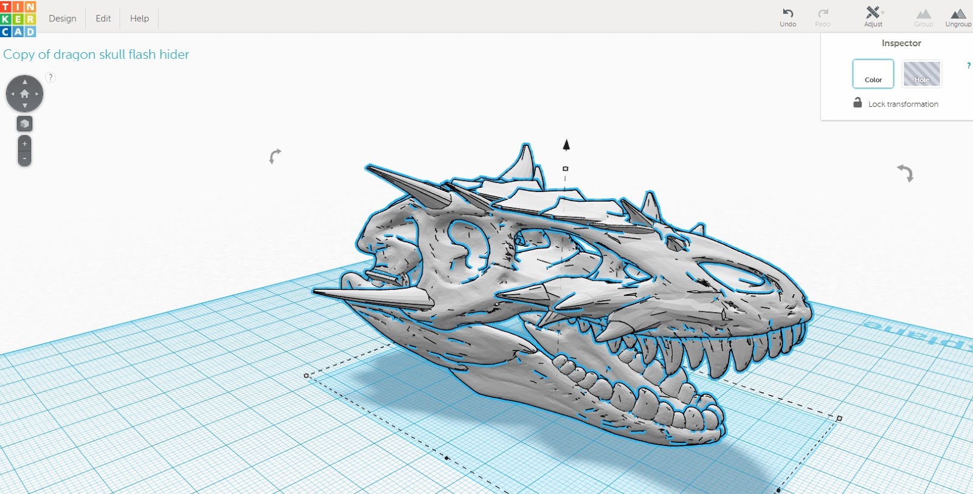Orbit view right with the right arrow
The image size is (973, 494).
[37, 94]
